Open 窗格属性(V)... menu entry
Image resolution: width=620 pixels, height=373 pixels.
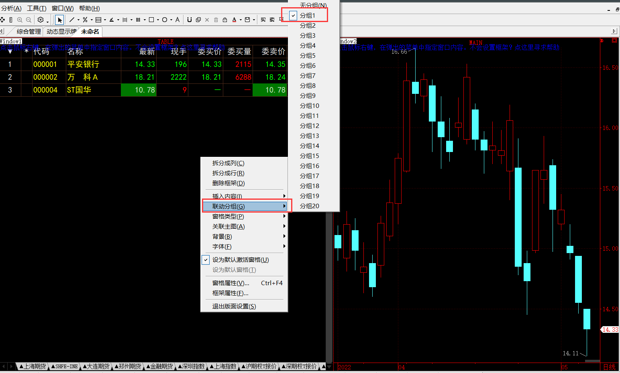click(244, 283)
